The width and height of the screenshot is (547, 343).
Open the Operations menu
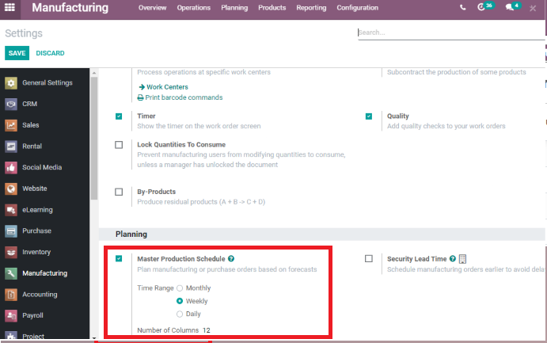point(193,8)
